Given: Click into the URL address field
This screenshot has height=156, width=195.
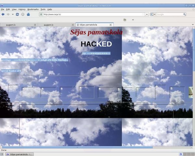Looking at the screenshot, I should tap(93, 14).
